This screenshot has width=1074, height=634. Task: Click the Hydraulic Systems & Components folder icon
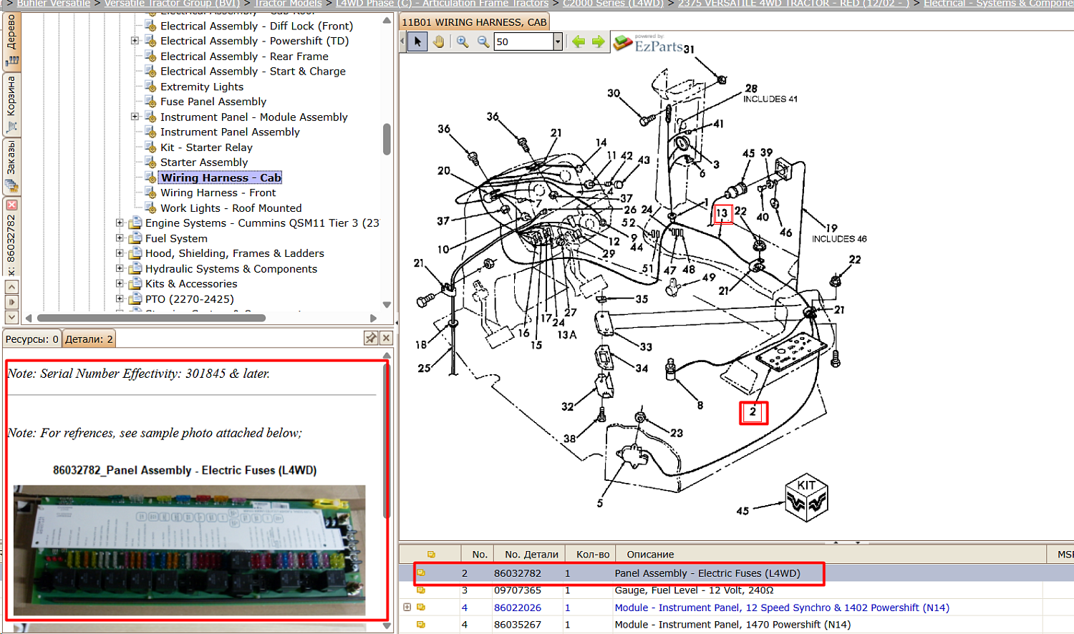point(135,268)
